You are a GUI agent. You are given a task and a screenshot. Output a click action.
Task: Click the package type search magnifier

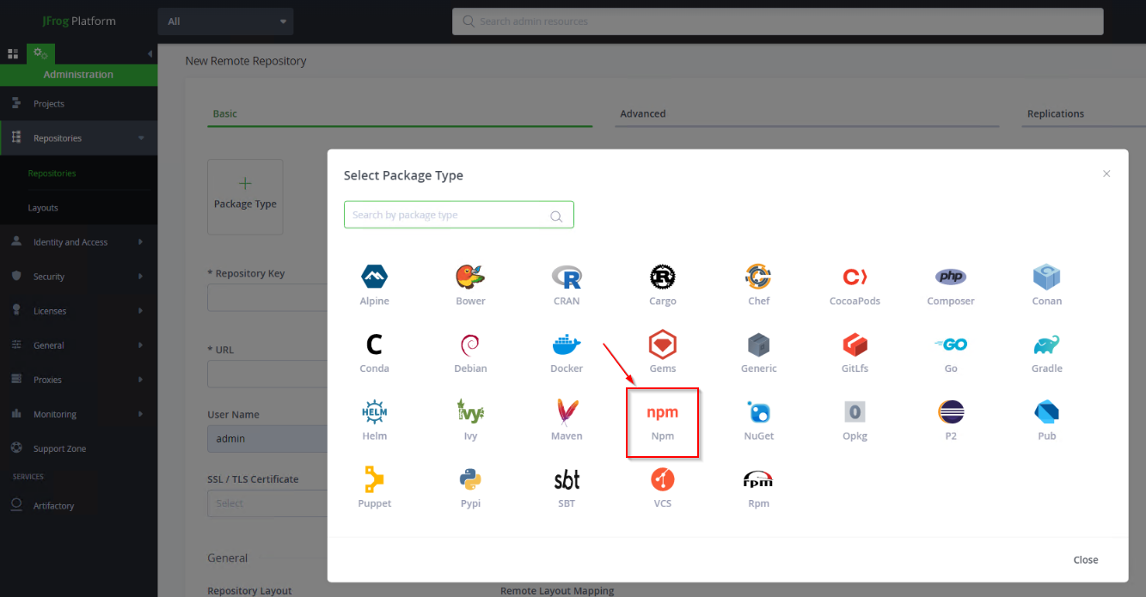(556, 216)
